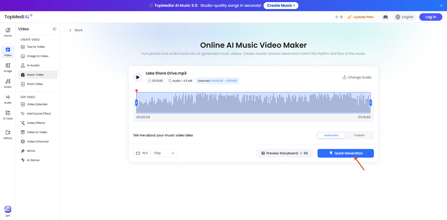This screenshot has width=447, height=220.
Task: Click the CREATE VIDEO section heading
Action: point(30,40)
